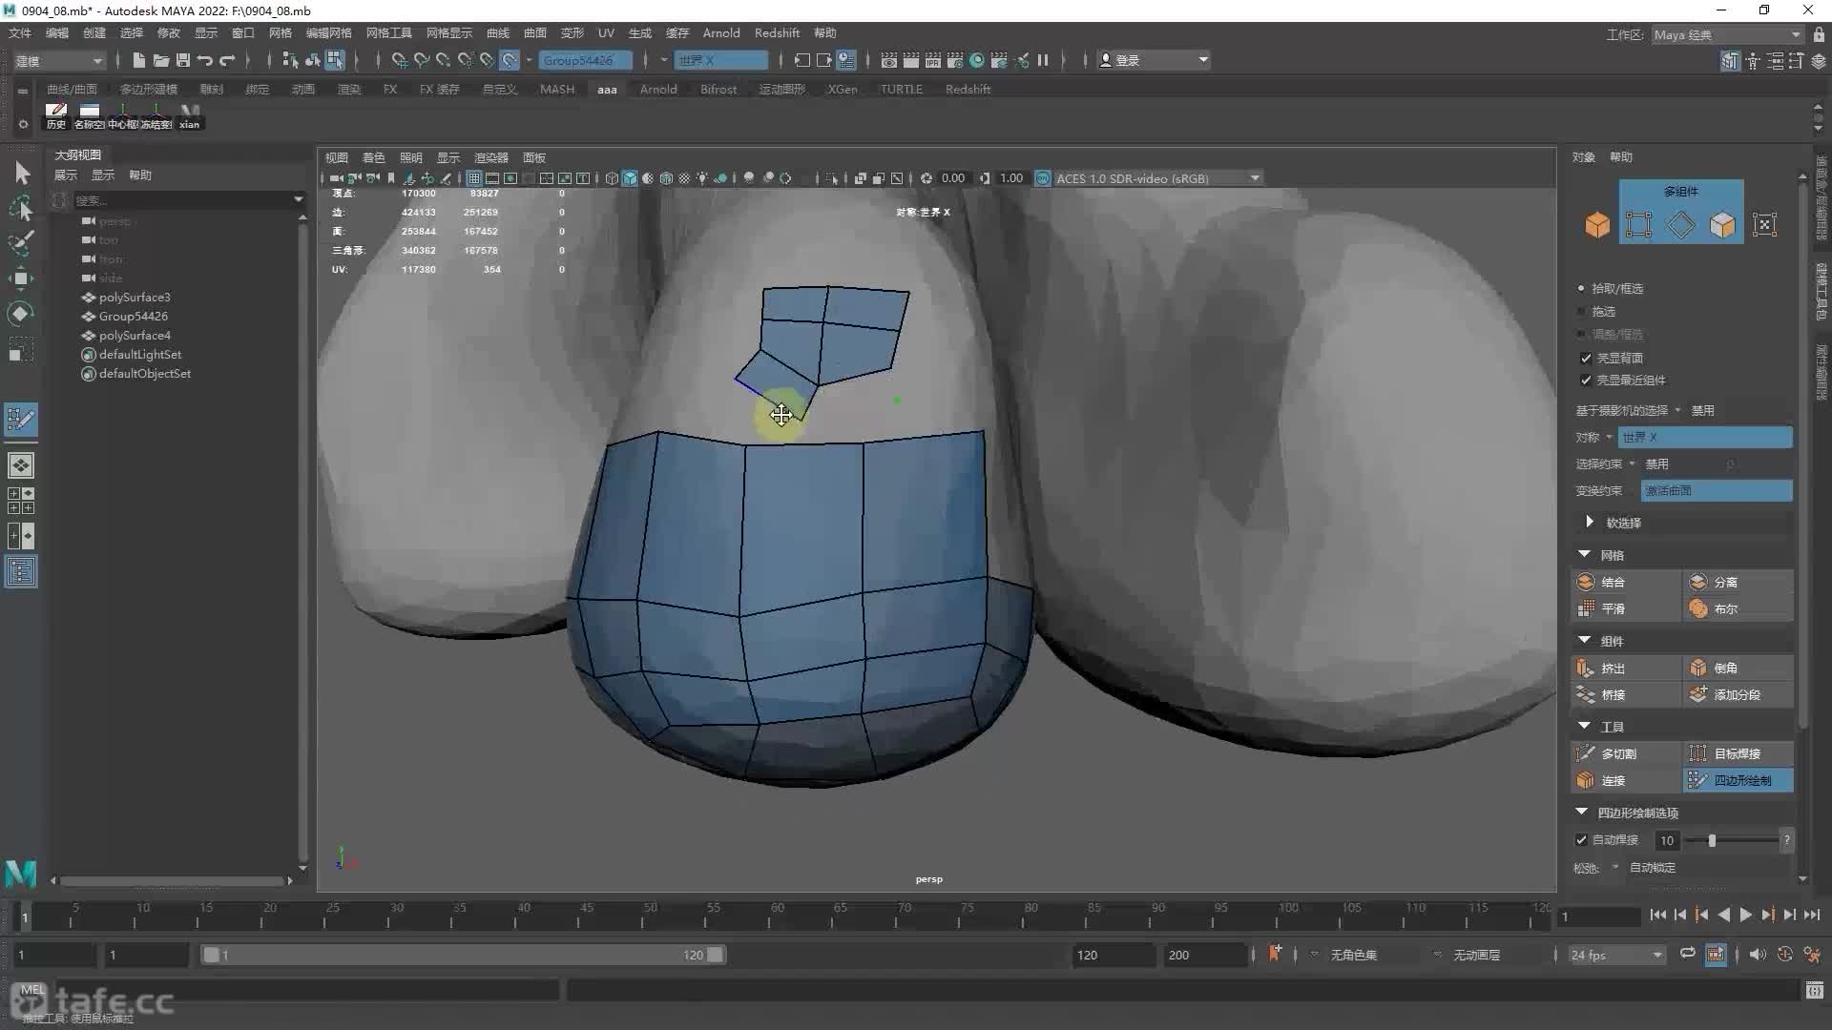Open the Maya 经典 workspace dropdown
The width and height of the screenshot is (1832, 1030).
click(1727, 34)
